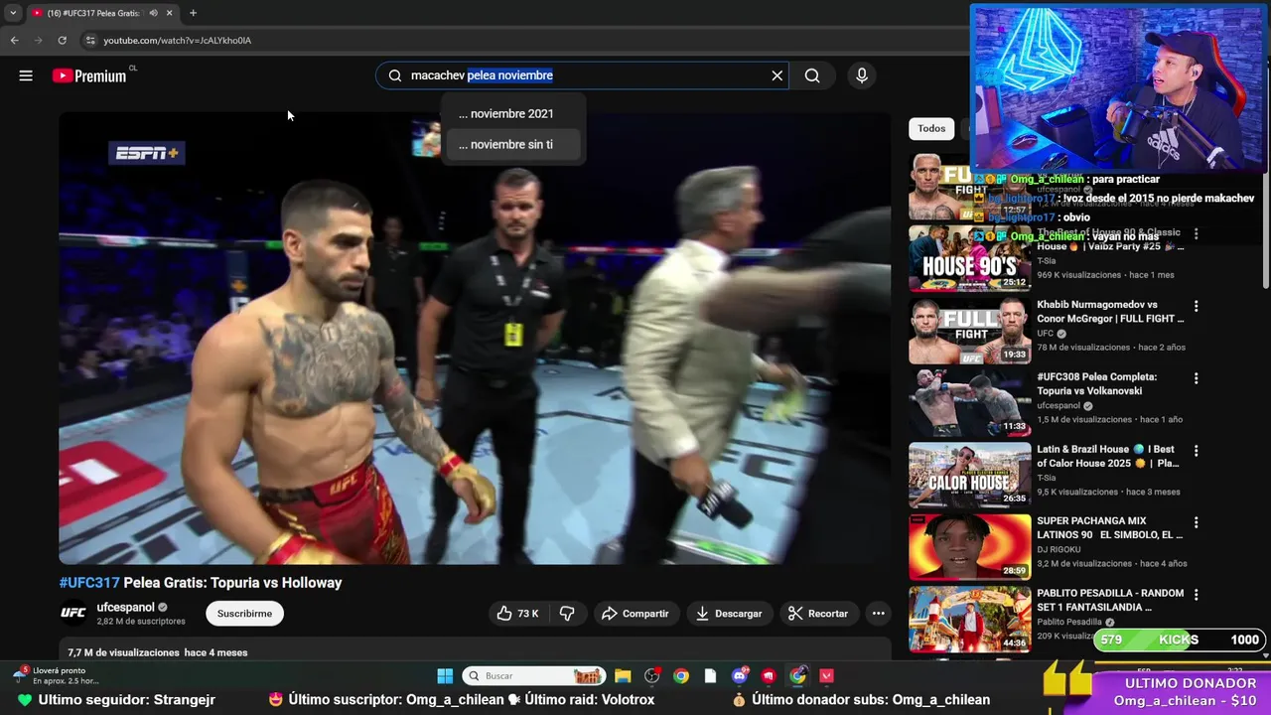Go to YouTube Premium home logo
The height and width of the screenshot is (715, 1271).
(x=89, y=75)
